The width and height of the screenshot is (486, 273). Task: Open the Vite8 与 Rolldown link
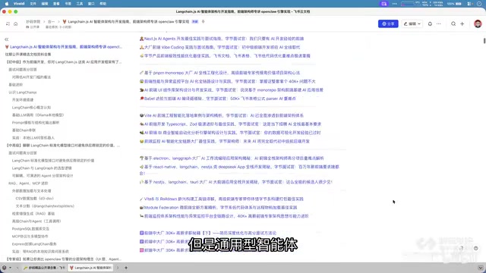pyautogui.click(x=224, y=199)
